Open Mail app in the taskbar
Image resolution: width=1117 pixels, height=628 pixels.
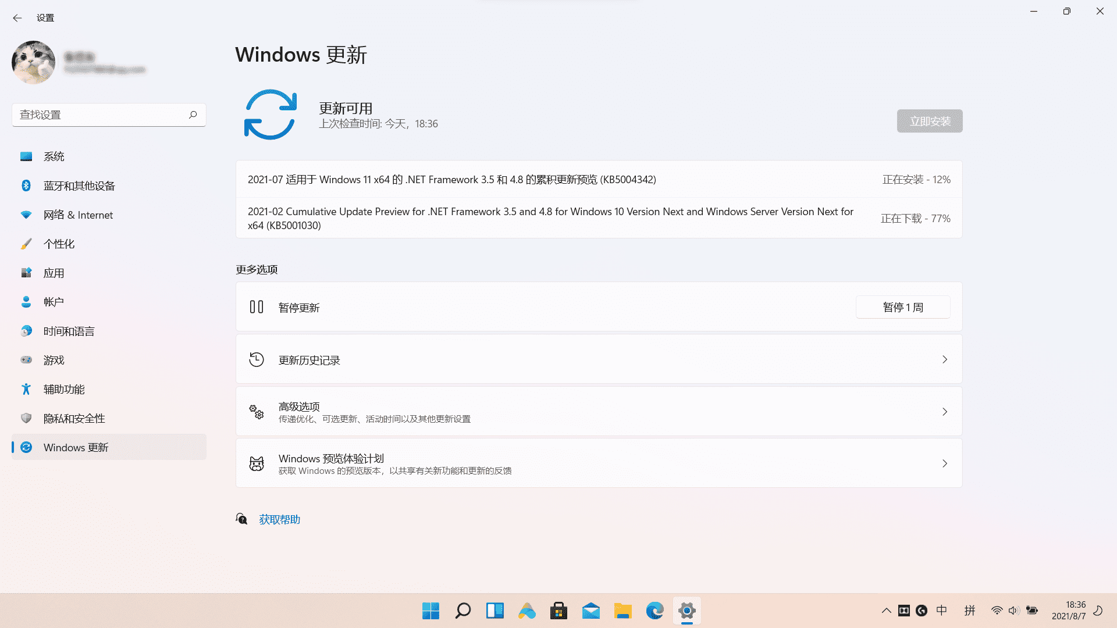[x=591, y=611]
